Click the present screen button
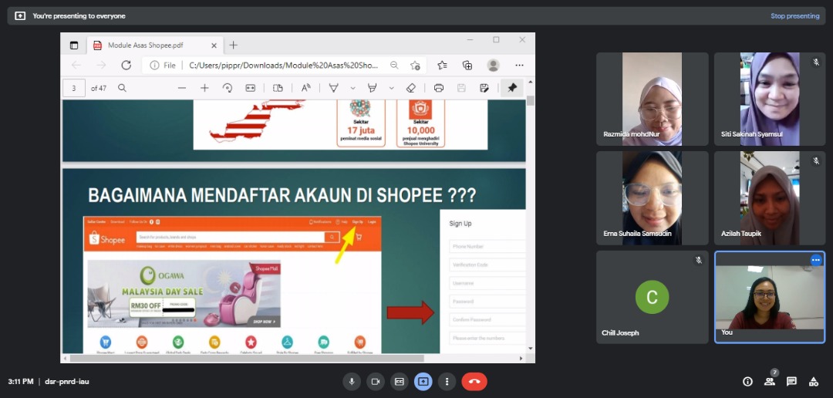This screenshot has height=398, width=833. click(x=423, y=382)
